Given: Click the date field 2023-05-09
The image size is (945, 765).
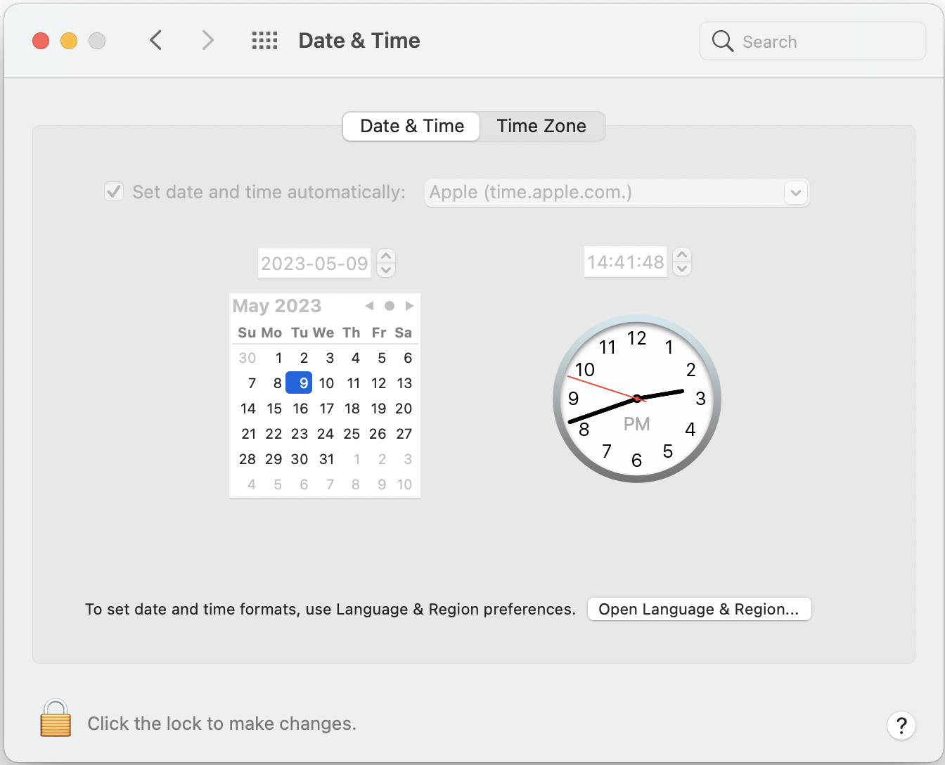Looking at the screenshot, I should [314, 264].
